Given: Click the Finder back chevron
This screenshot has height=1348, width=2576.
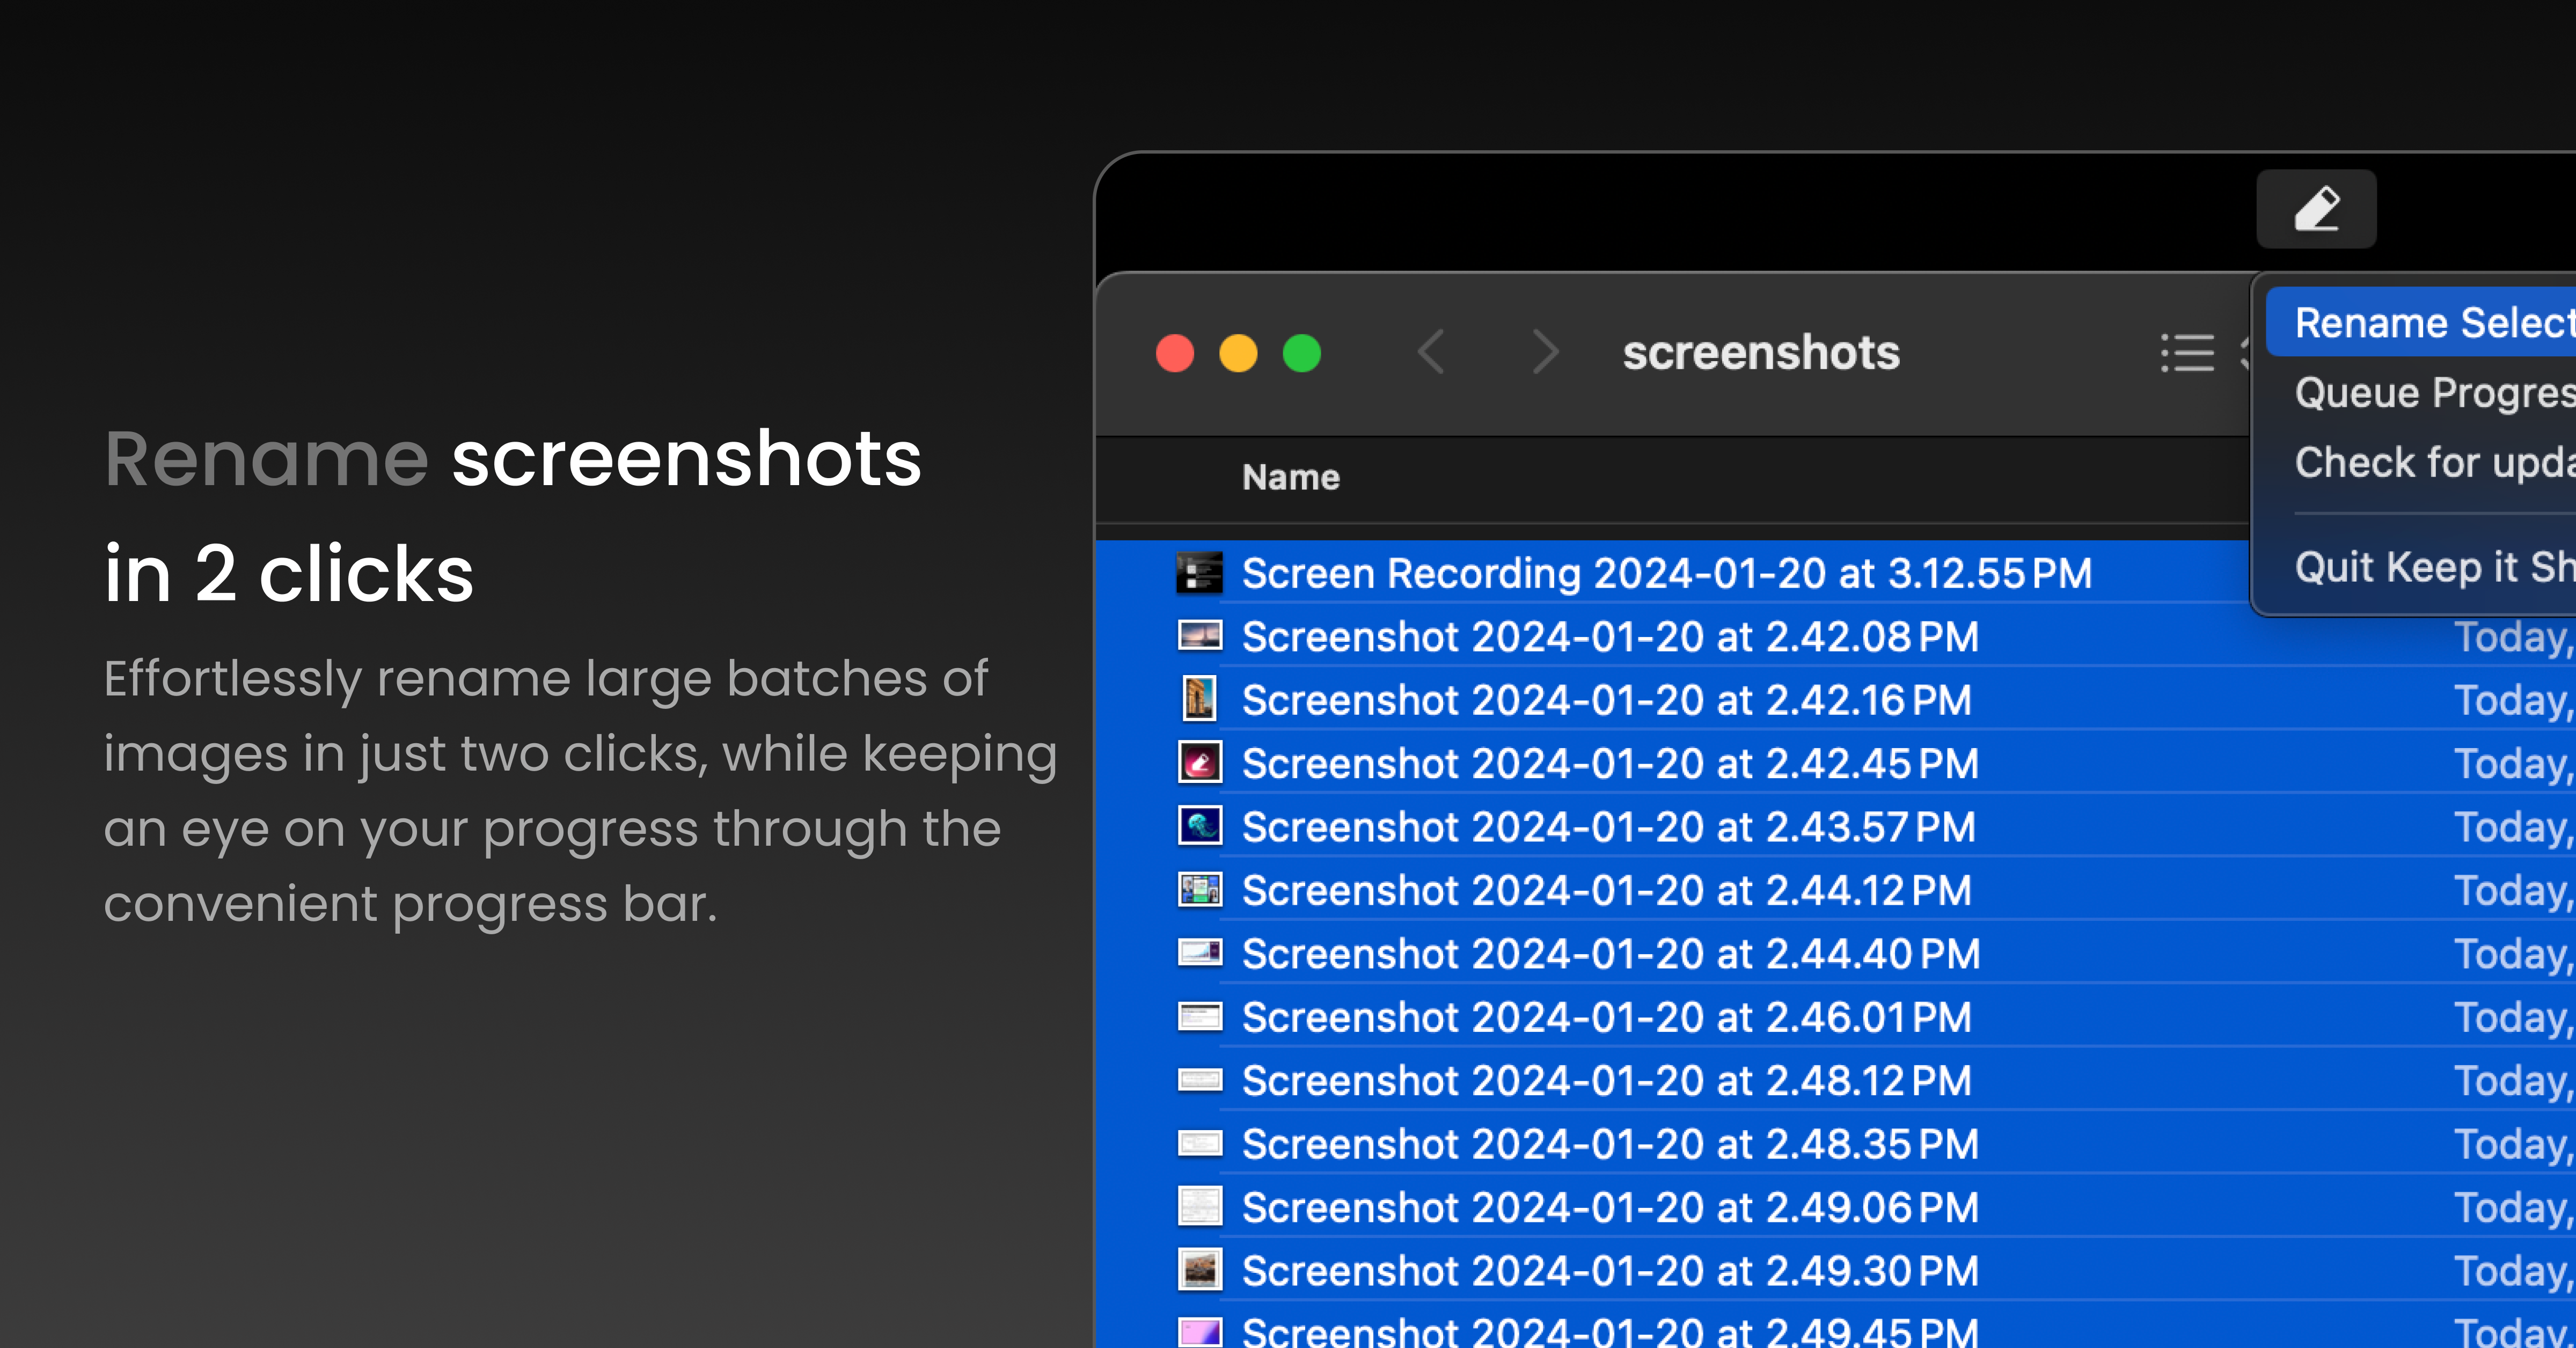Looking at the screenshot, I should pos(1431,352).
